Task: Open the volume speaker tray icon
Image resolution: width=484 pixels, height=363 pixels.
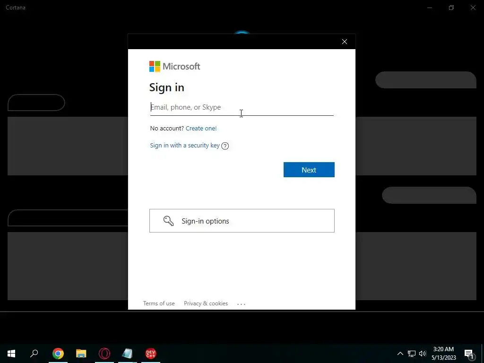Action: 423,354
